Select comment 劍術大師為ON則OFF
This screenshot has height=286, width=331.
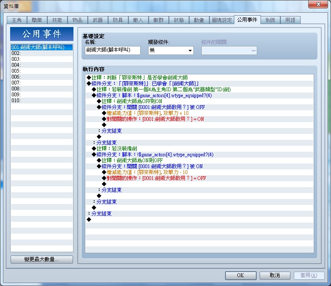(x=199, y=161)
